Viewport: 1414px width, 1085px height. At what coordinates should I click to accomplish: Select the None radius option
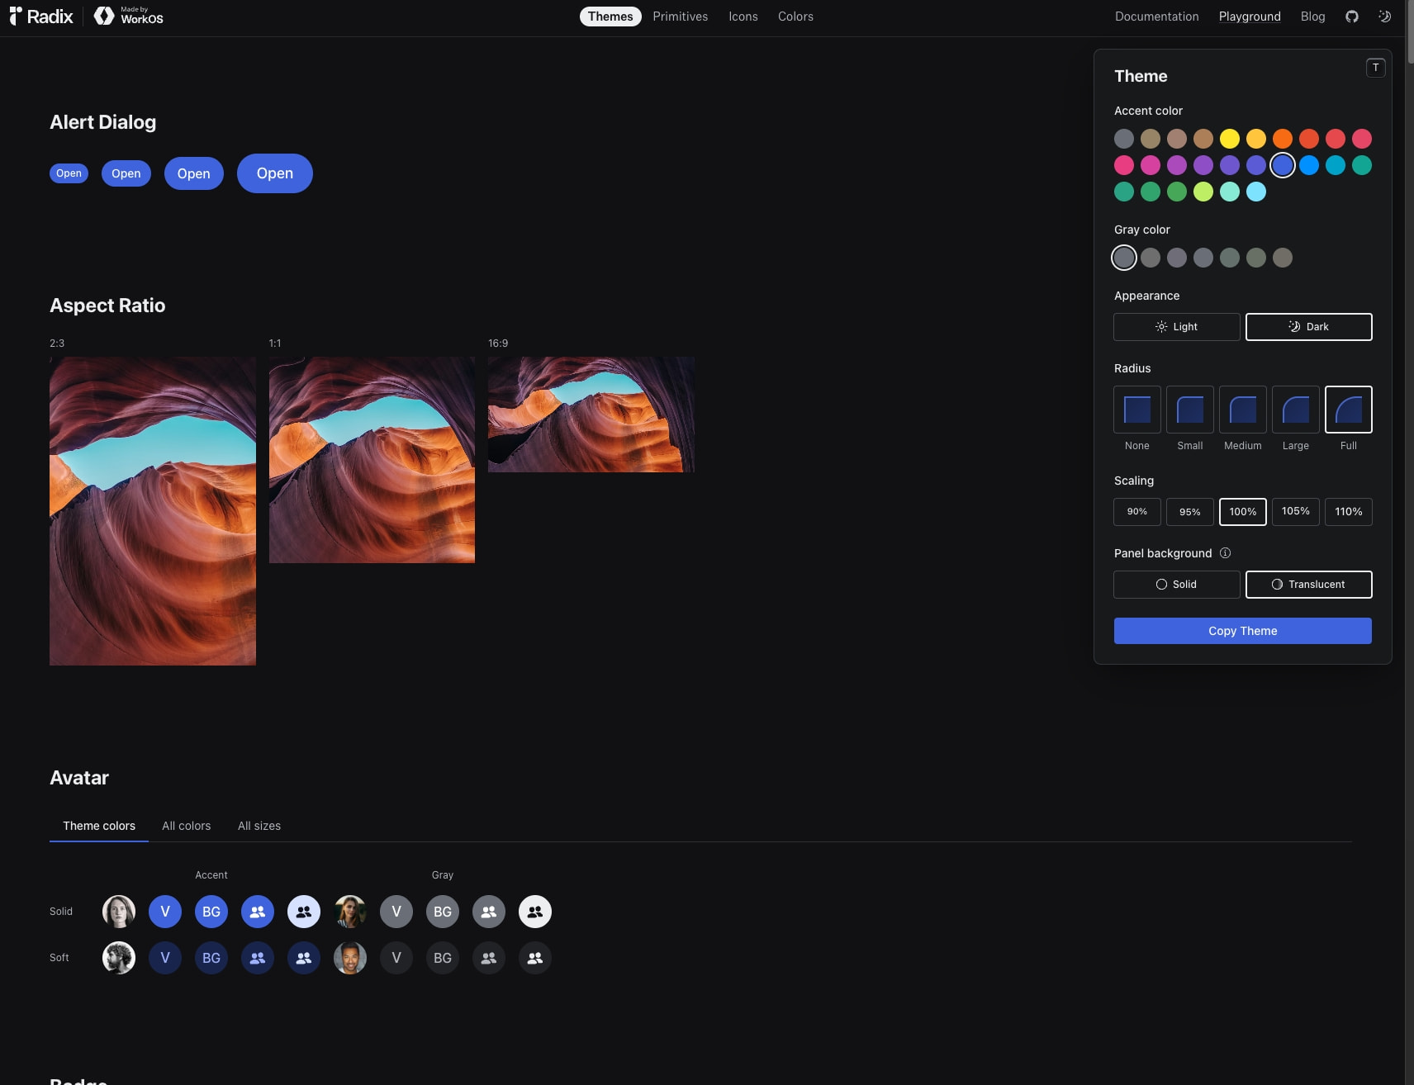(x=1137, y=410)
